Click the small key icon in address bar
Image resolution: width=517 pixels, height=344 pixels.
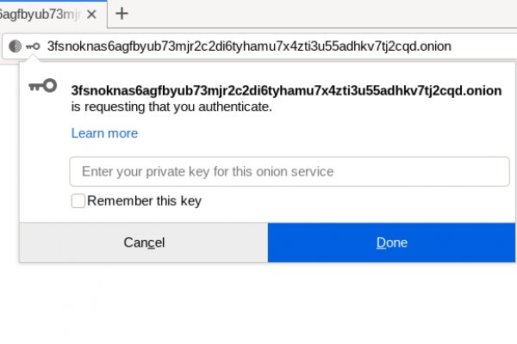(x=33, y=46)
